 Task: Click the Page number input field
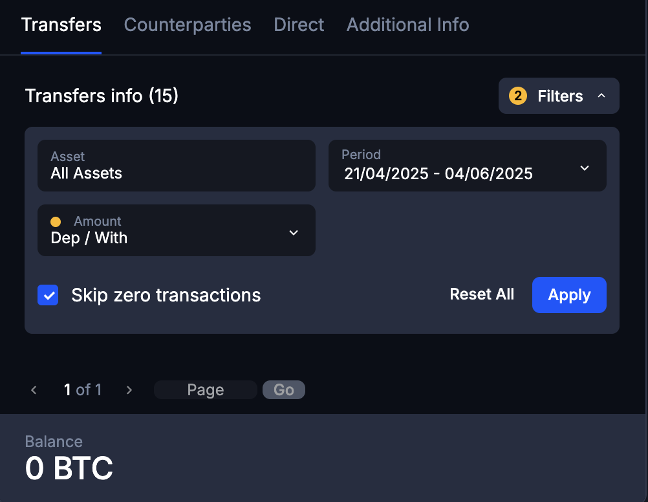click(x=205, y=389)
